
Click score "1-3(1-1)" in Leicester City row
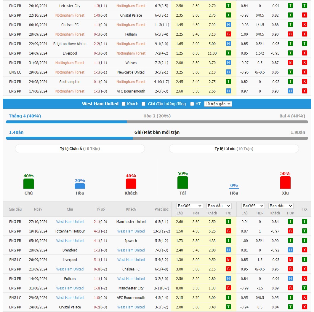pos(100,6)
